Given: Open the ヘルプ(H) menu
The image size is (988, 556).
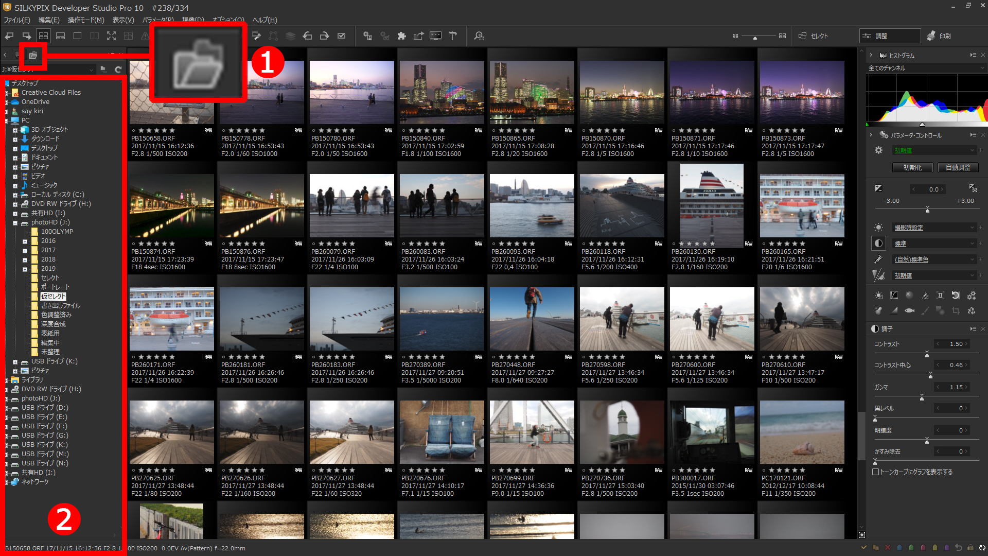Looking at the screenshot, I should click(x=265, y=20).
